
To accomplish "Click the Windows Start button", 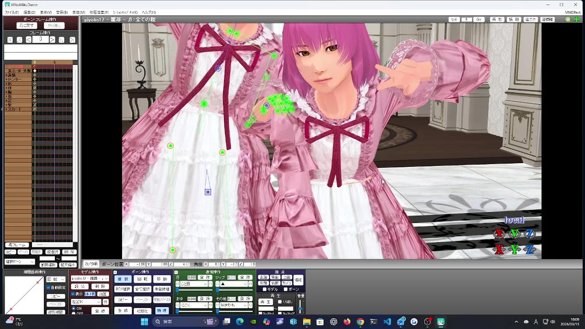I will click(x=144, y=322).
